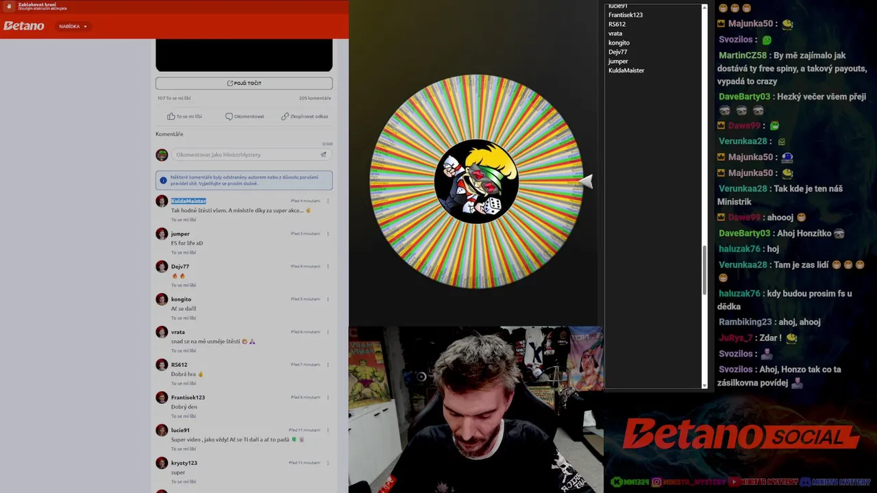Click the paper plane send comment icon

coord(323,155)
